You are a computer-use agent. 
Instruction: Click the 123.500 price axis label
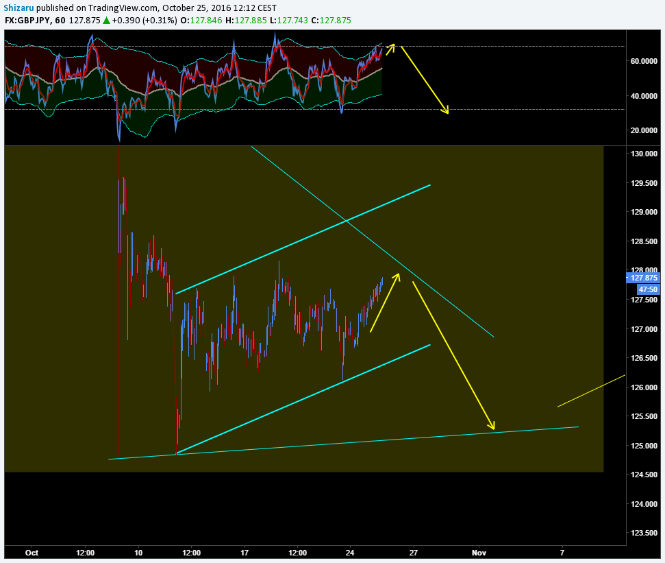pos(644,533)
